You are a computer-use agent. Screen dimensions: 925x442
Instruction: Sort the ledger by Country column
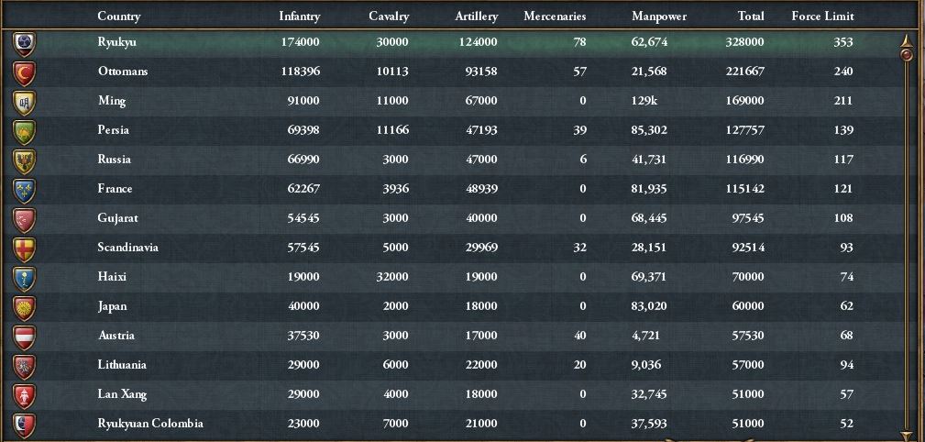point(118,16)
